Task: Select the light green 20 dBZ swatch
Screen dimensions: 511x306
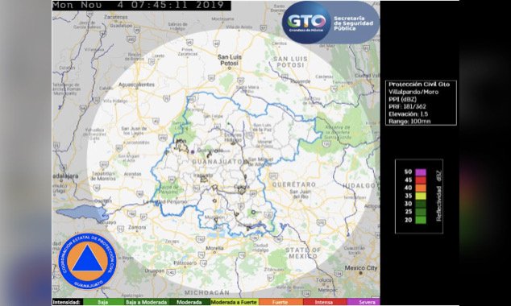Action: [x=421, y=220]
